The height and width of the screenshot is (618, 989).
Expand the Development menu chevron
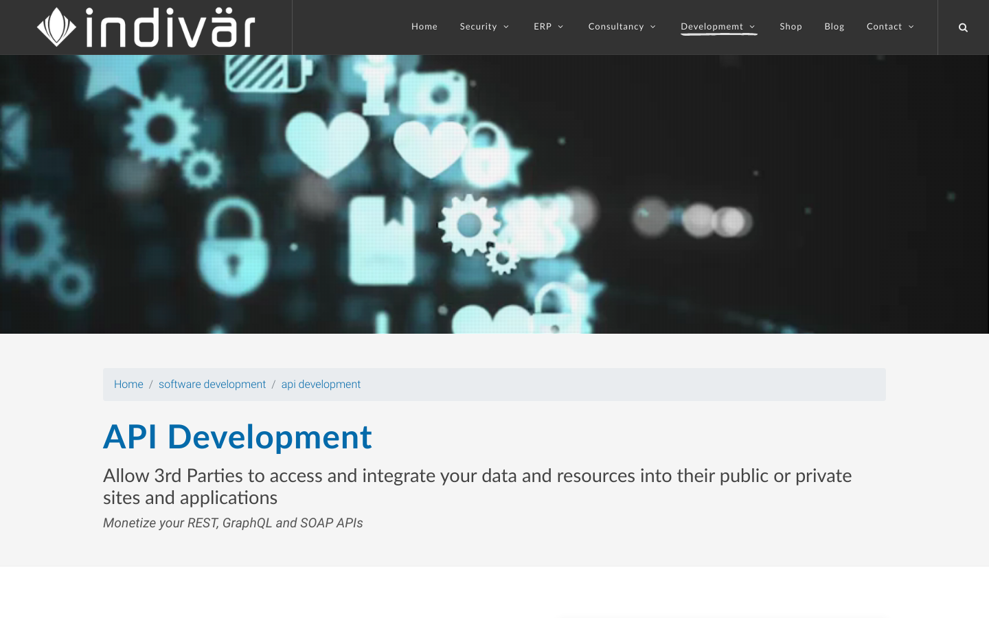[x=752, y=27]
